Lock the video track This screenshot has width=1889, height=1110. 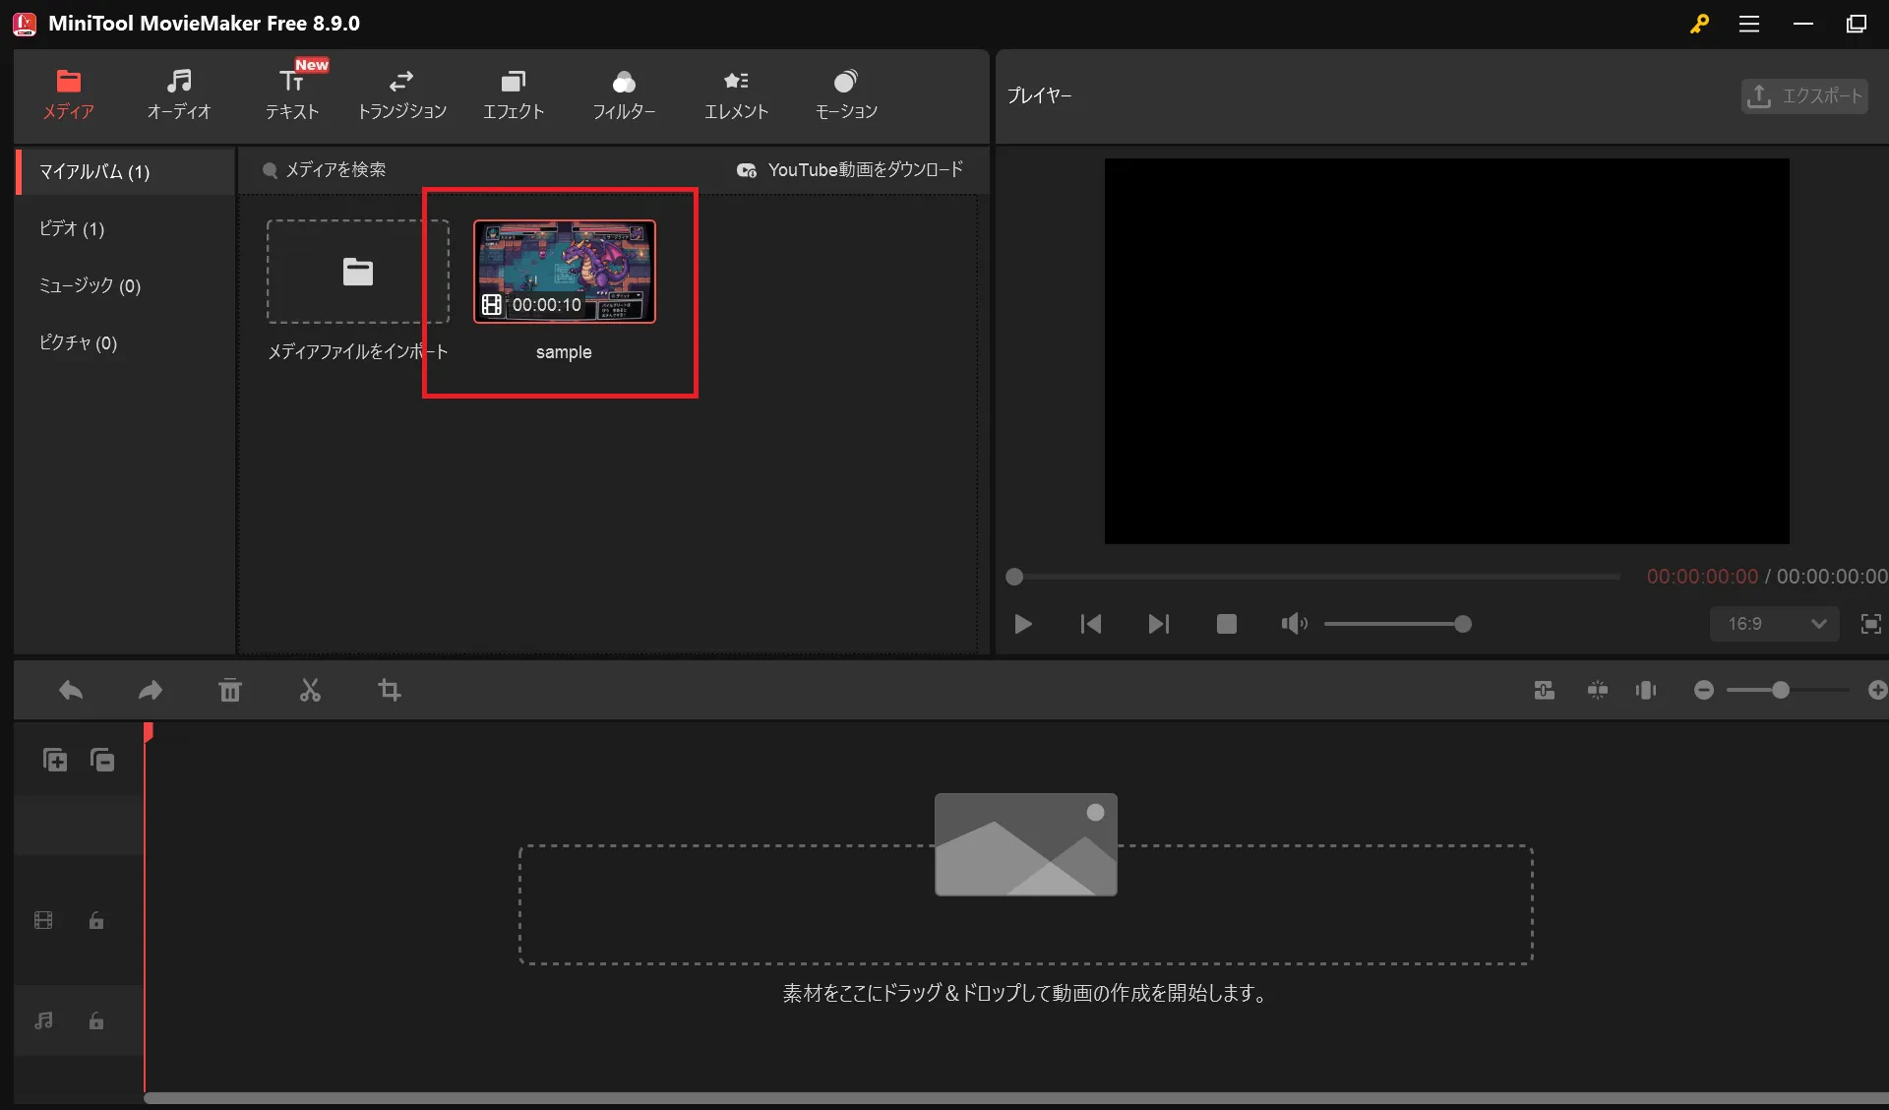[96, 920]
